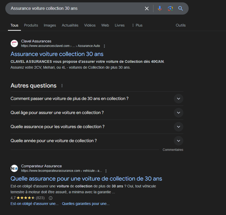Open options menu for the Clavel result
Screen dimensions: 226x215
[x=104, y=46]
